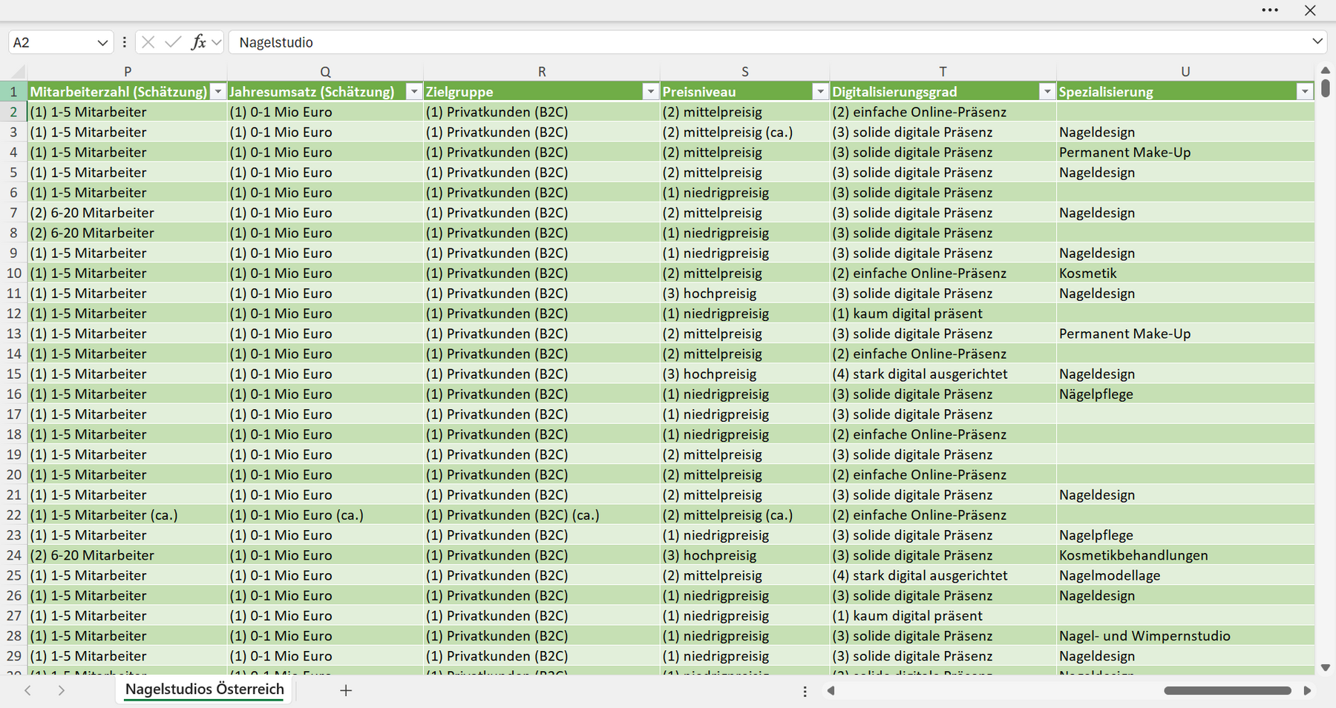1336x708 pixels.
Task: Select the Zielgruppe header cell
Action: (542, 92)
